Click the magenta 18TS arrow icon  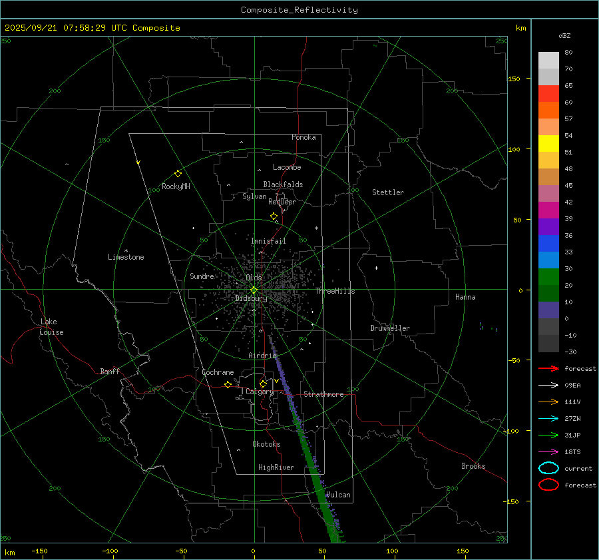[x=548, y=451]
